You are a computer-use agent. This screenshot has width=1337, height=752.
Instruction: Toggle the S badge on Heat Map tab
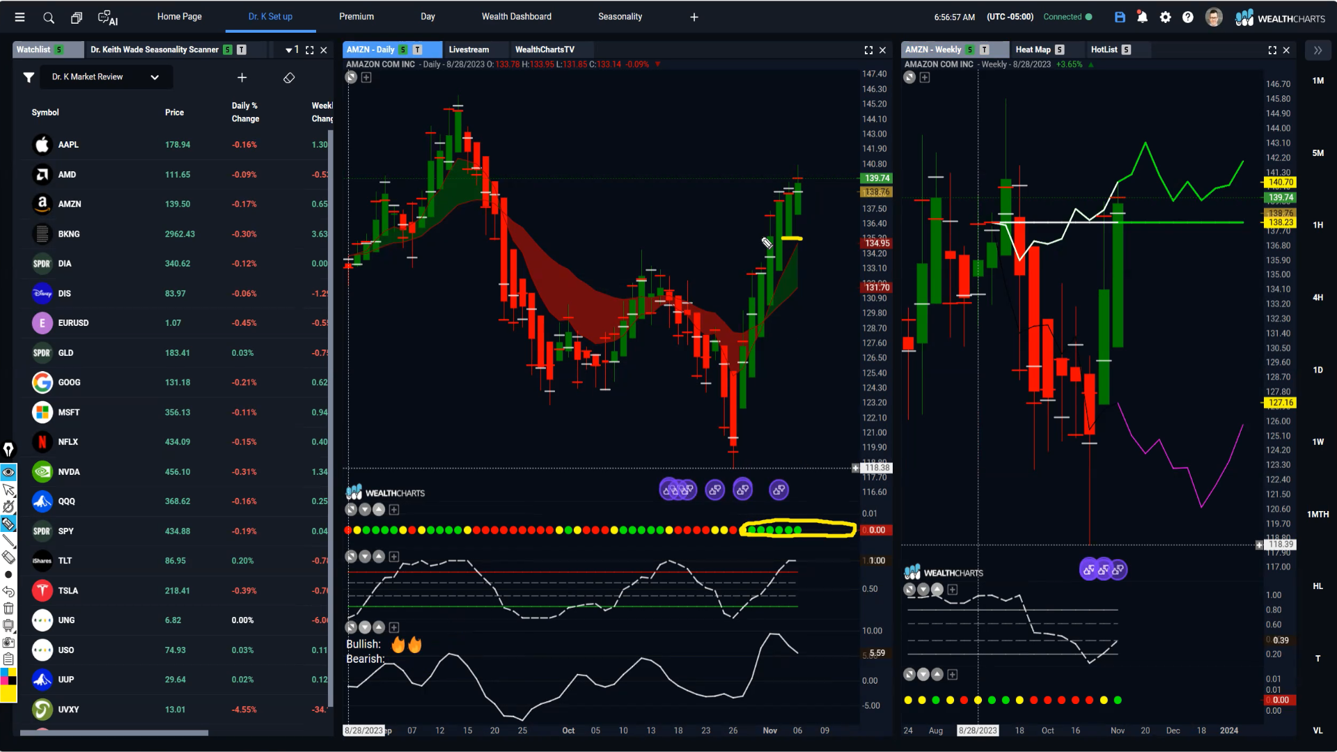[1059, 50]
